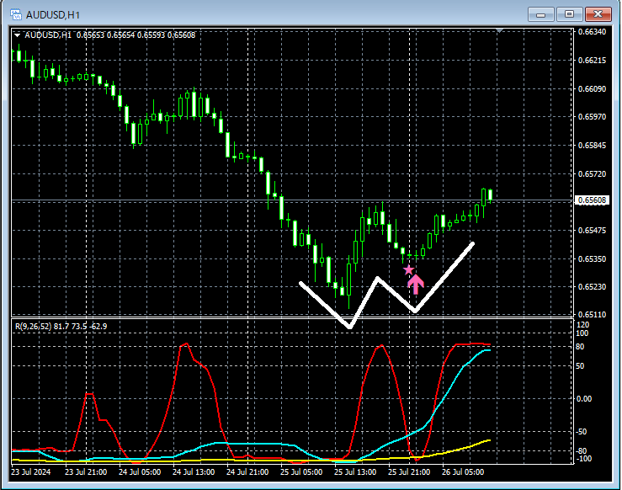This screenshot has width=622, height=490.
Task: Select the pink up arrow buy signal
Action: click(415, 285)
